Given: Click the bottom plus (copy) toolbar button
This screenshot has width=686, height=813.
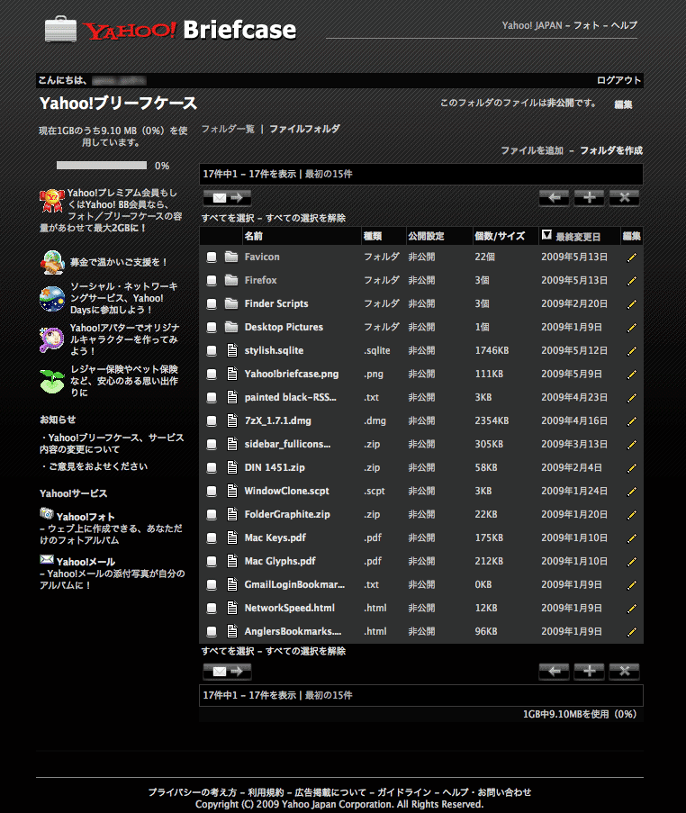Looking at the screenshot, I should (589, 672).
